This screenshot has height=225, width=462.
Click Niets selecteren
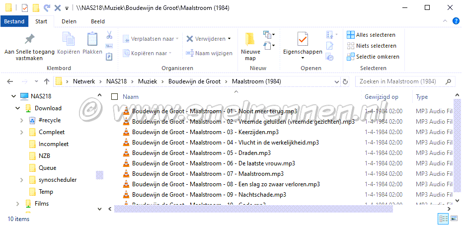click(x=372, y=46)
